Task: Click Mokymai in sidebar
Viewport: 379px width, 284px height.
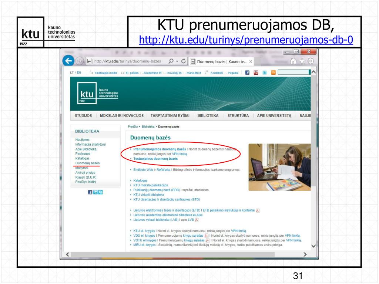Action: coord(82,168)
